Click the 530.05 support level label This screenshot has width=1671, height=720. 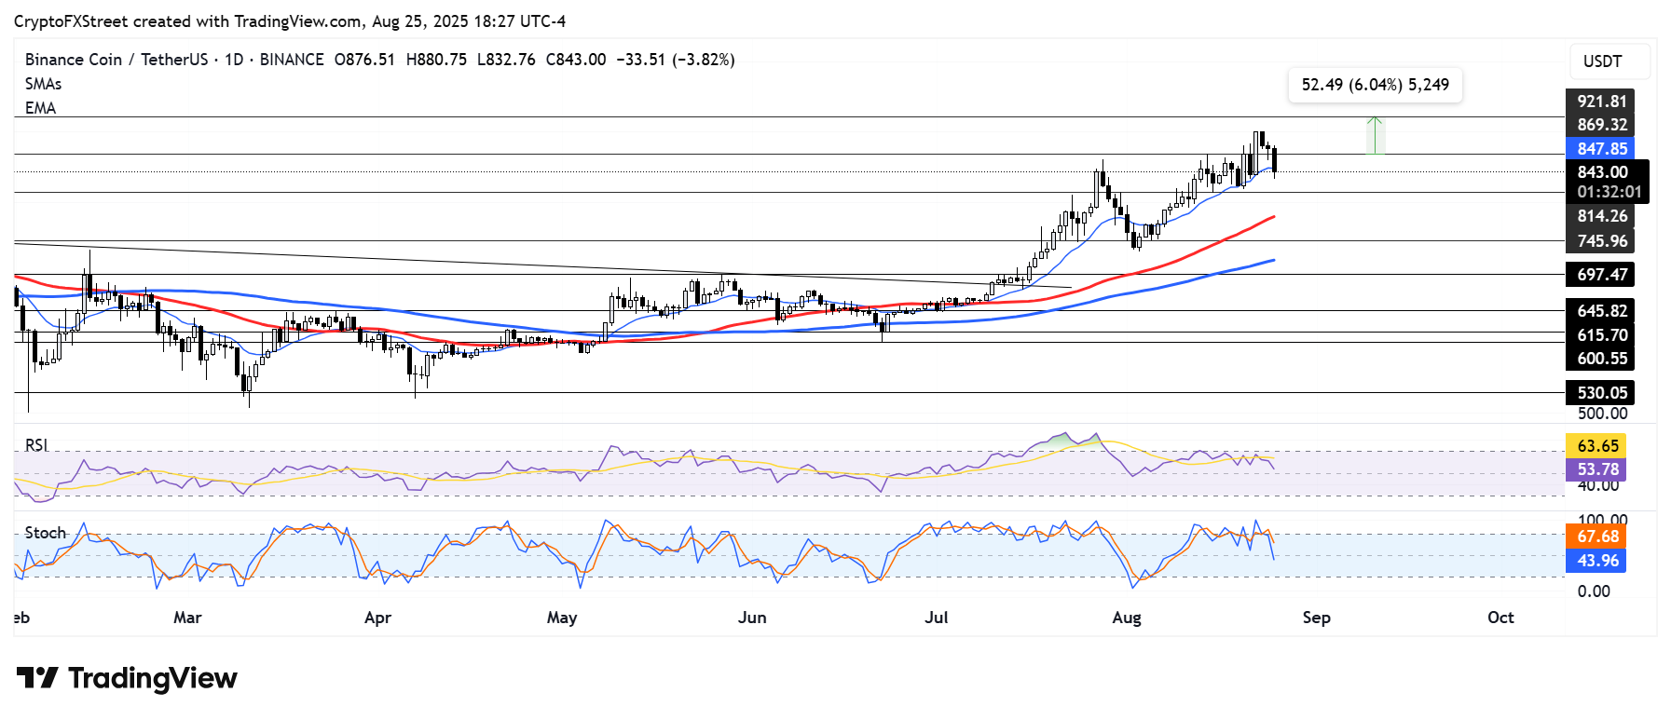(1601, 393)
